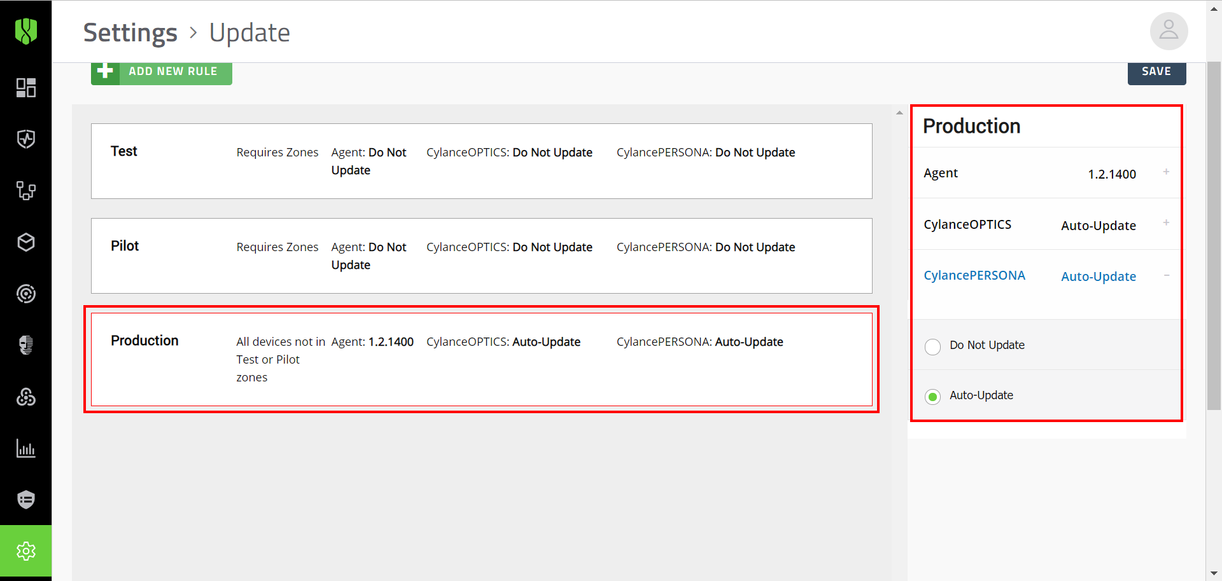Image resolution: width=1222 pixels, height=581 pixels.
Task: Click the page scrollbar thumb
Action: click(1214, 236)
